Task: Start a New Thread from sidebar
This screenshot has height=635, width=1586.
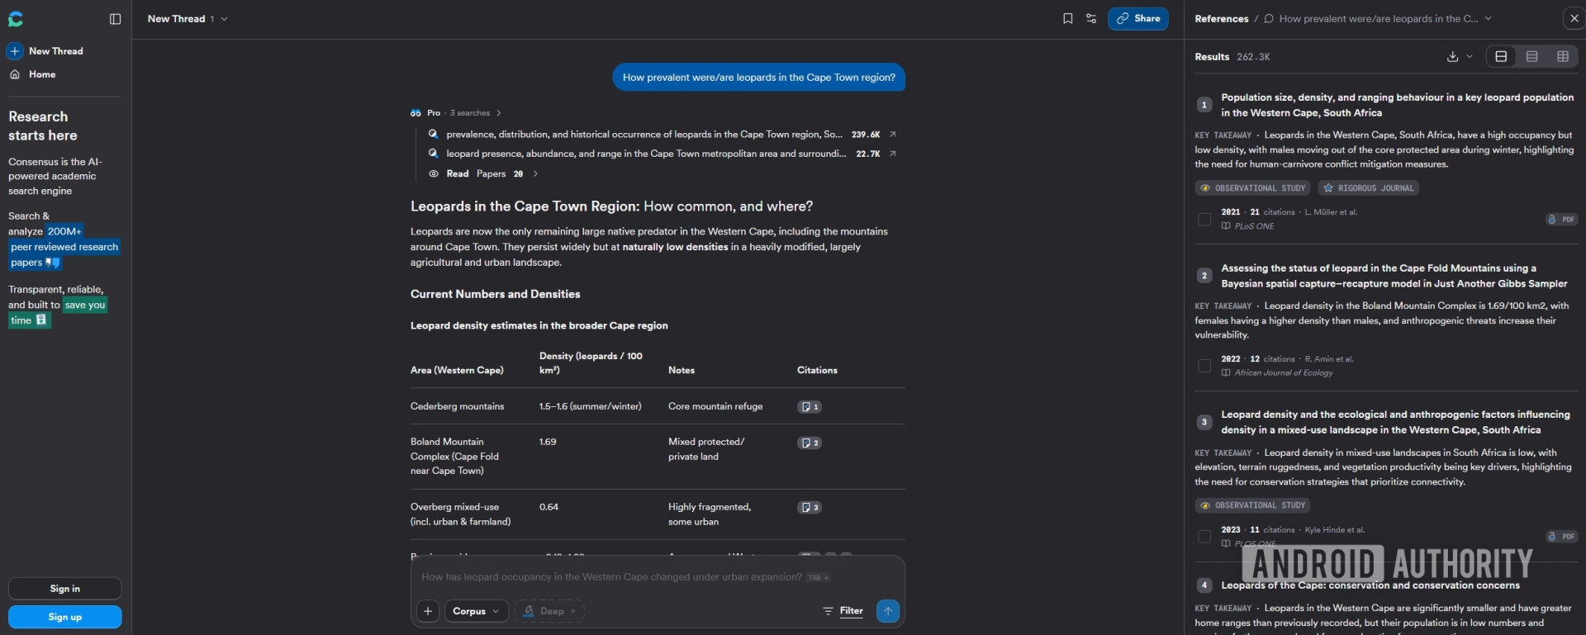Action: (x=46, y=51)
